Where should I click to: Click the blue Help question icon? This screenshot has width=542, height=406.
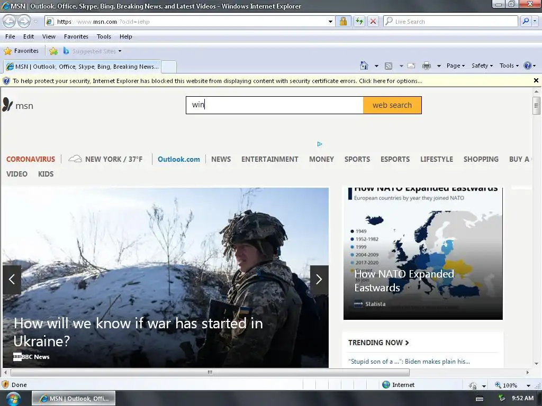(x=528, y=66)
